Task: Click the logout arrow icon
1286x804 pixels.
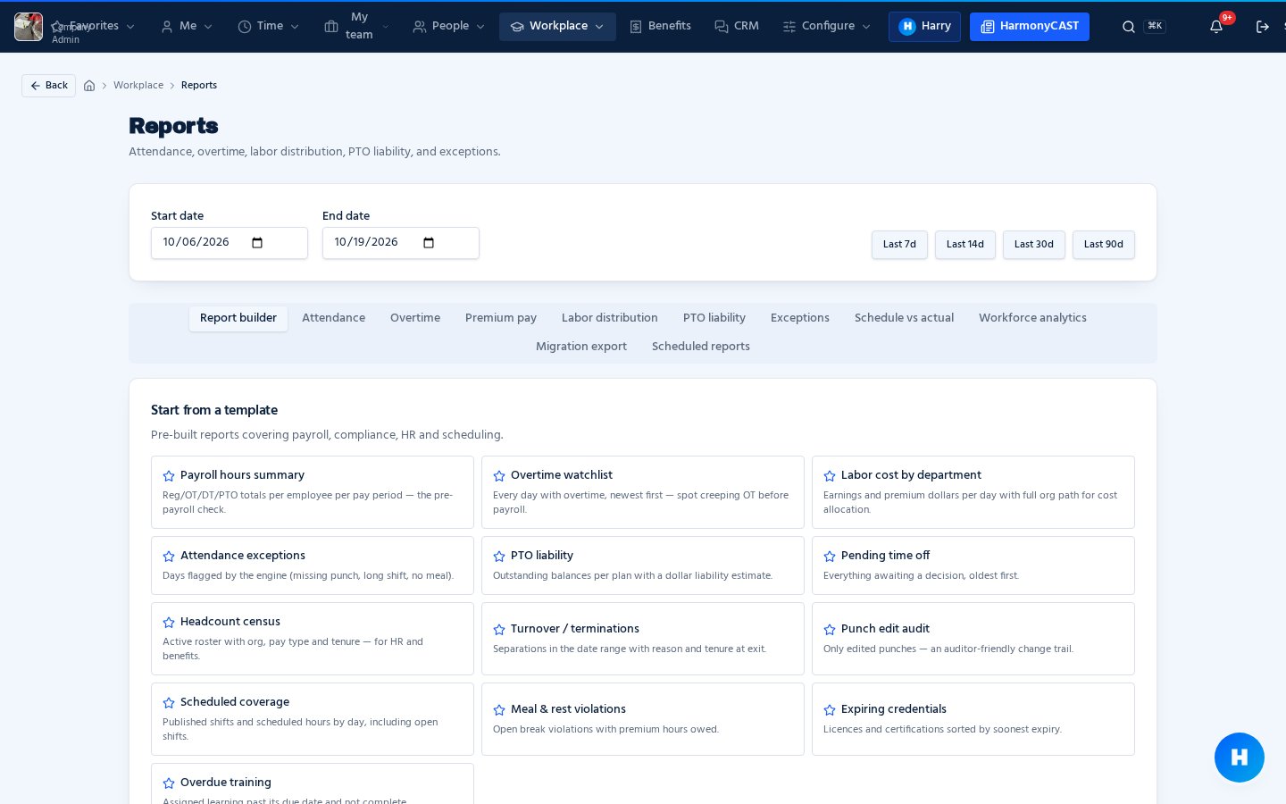Action: (1263, 27)
